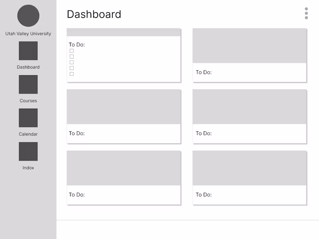Open the Dashboard sidebar icon
This screenshot has height=239, width=319.
click(x=28, y=51)
